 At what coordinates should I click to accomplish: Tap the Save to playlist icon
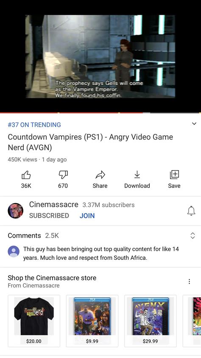tap(174, 175)
